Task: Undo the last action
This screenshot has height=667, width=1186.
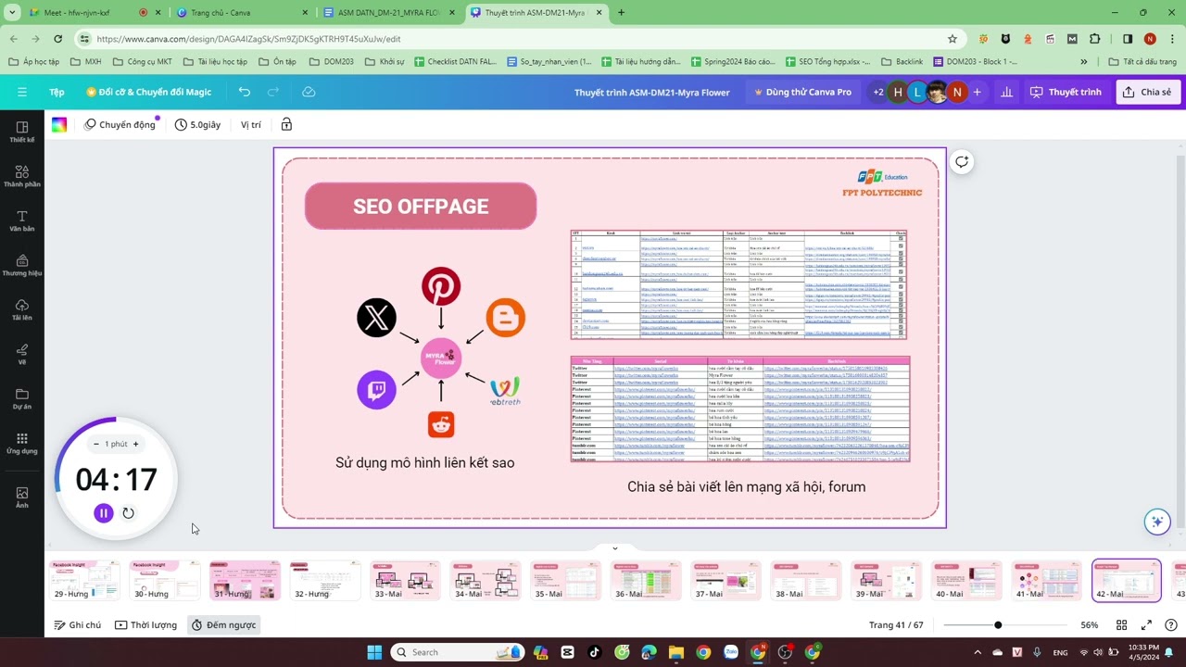Action: coord(244,92)
